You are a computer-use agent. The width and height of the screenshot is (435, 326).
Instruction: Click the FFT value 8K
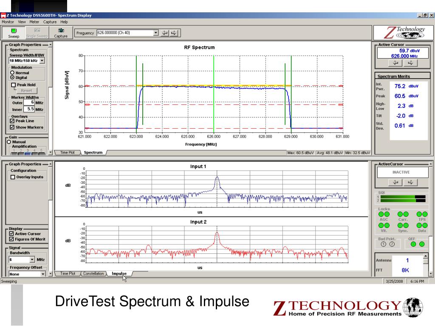(x=405, y=270)
